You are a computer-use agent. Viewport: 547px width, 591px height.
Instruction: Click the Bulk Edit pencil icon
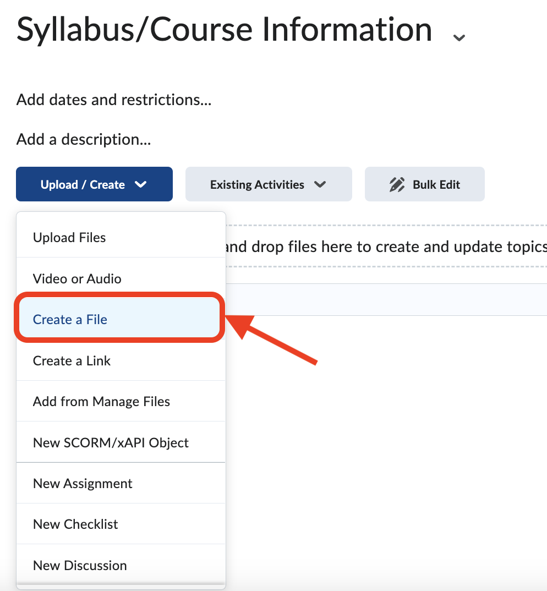397,184
